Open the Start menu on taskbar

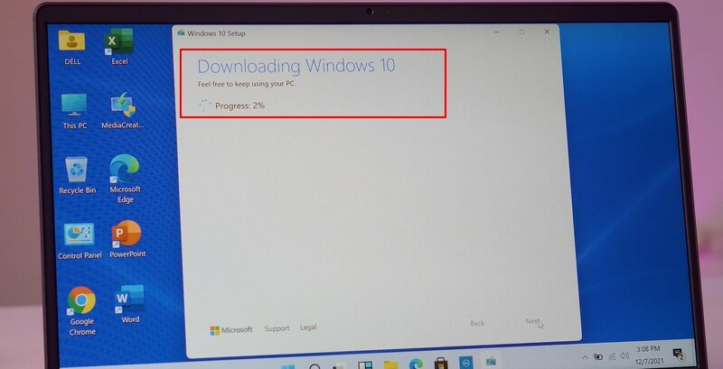click(x=287, y=365)
